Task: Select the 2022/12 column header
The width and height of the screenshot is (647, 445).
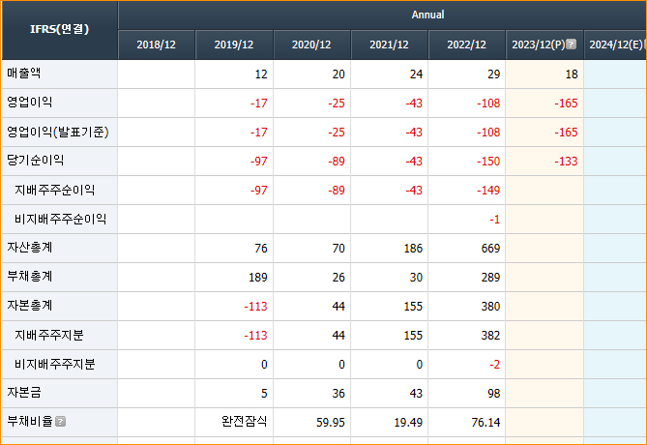Action: click(x=467, y=44)
